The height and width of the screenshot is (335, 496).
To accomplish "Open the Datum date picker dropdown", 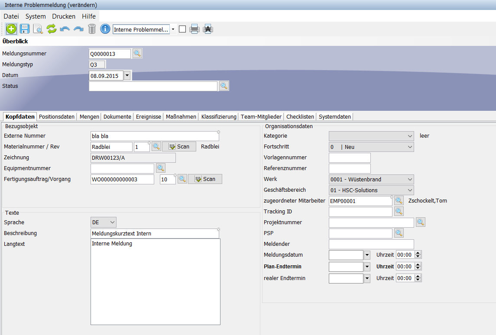I will coord(127,76).
